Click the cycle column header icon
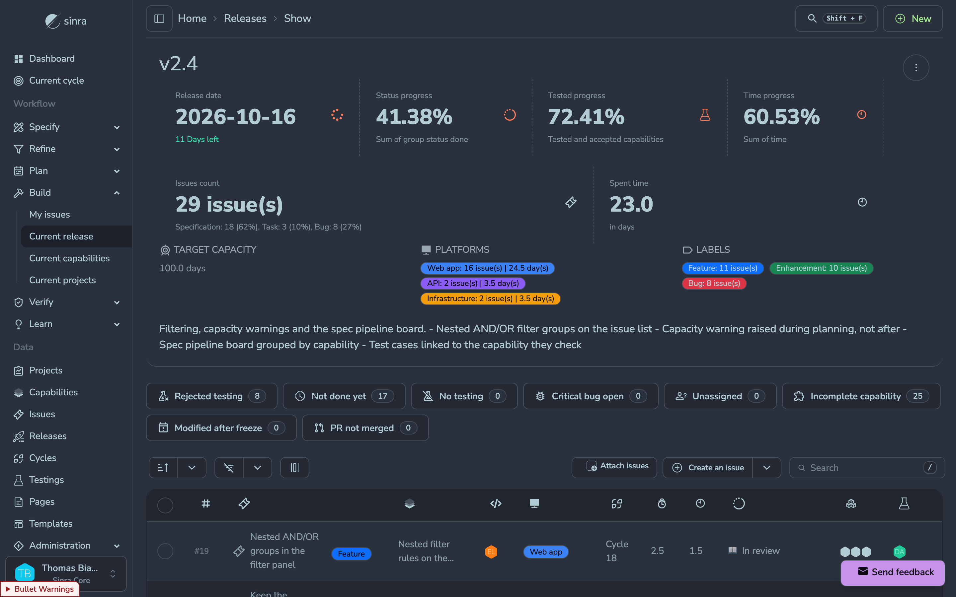 coord(617,503)
